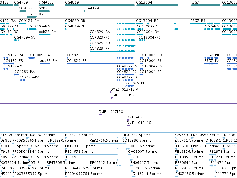237x178 pixels.
Task: Click the CG13004-PB protein glyph
Action: point(141,63)
